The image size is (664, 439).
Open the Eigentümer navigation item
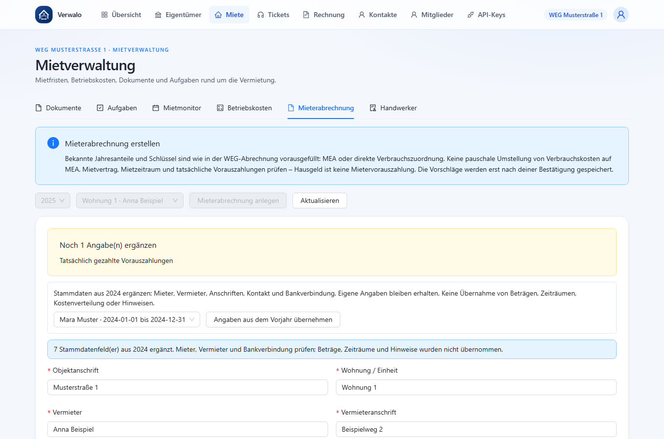178,15
